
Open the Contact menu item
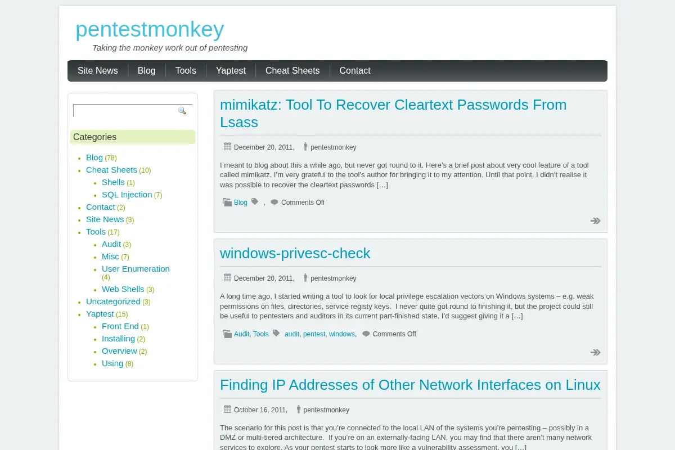click(355, 71)
